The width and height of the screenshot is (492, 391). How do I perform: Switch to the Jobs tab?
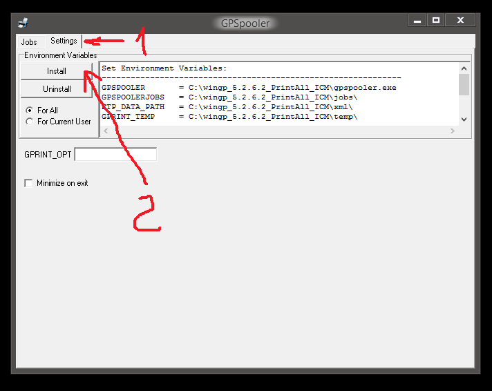(x=29, y=41)
